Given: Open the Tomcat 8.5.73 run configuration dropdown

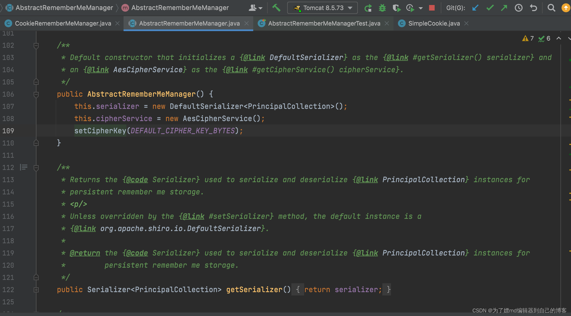Looking at the screenshot, I should [322, 8].
